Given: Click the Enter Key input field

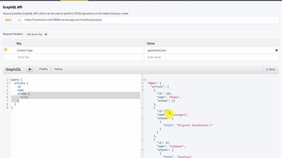Looking at the screenshot, I should pyautogui.click(x=80, y=57).
